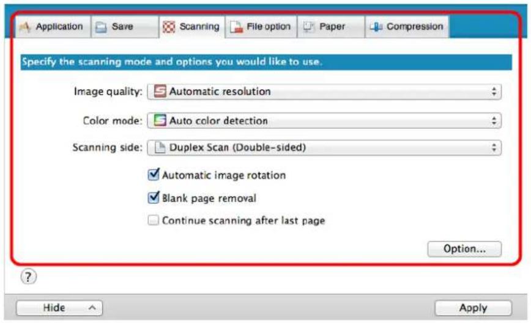This screenshot has width=531, height=323.
Task: Open the File option tab
Action: [x=261, y=27]
